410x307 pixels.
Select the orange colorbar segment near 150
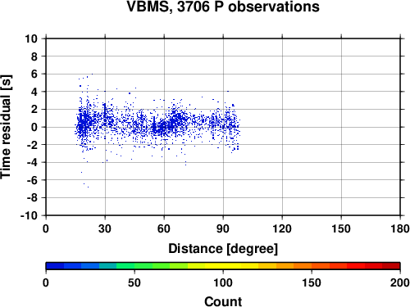[x=312, y=266]
